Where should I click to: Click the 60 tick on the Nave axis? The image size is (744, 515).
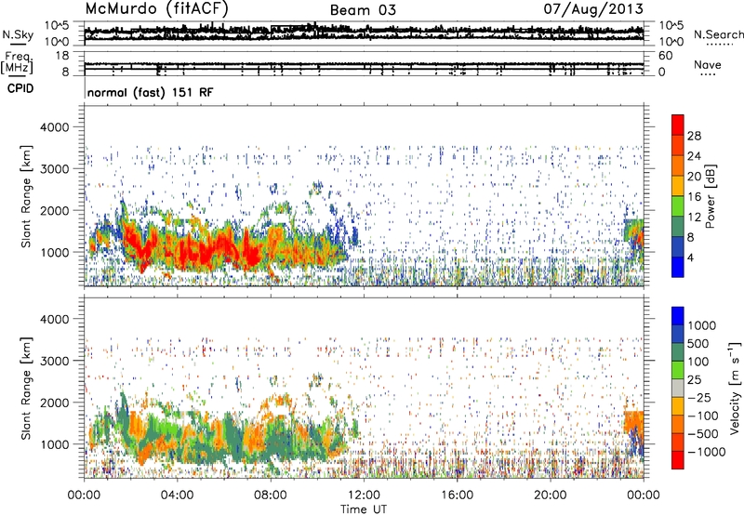pos(665,56)
